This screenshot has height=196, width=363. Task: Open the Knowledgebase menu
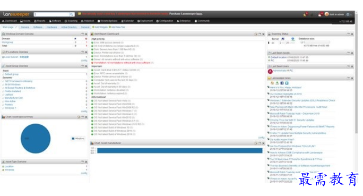pyautogui.click(x=107, y=21)
